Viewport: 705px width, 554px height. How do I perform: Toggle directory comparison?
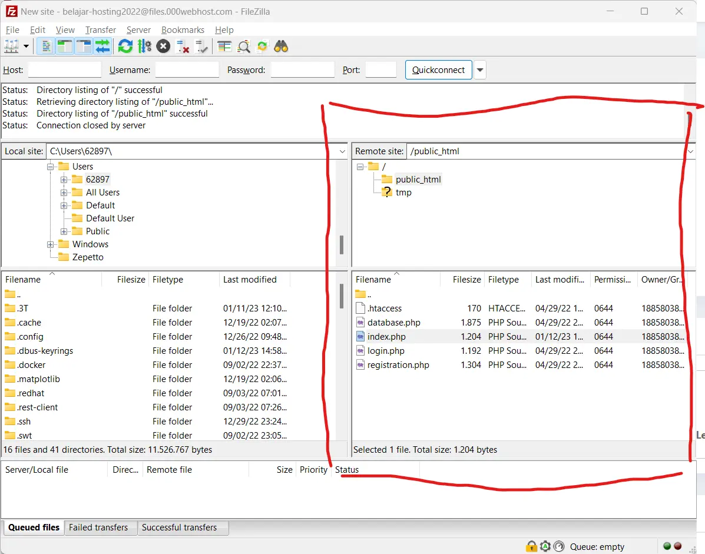click(244, 47)
